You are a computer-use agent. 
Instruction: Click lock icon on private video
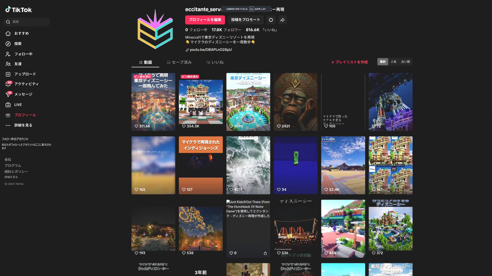coord(265,253)
